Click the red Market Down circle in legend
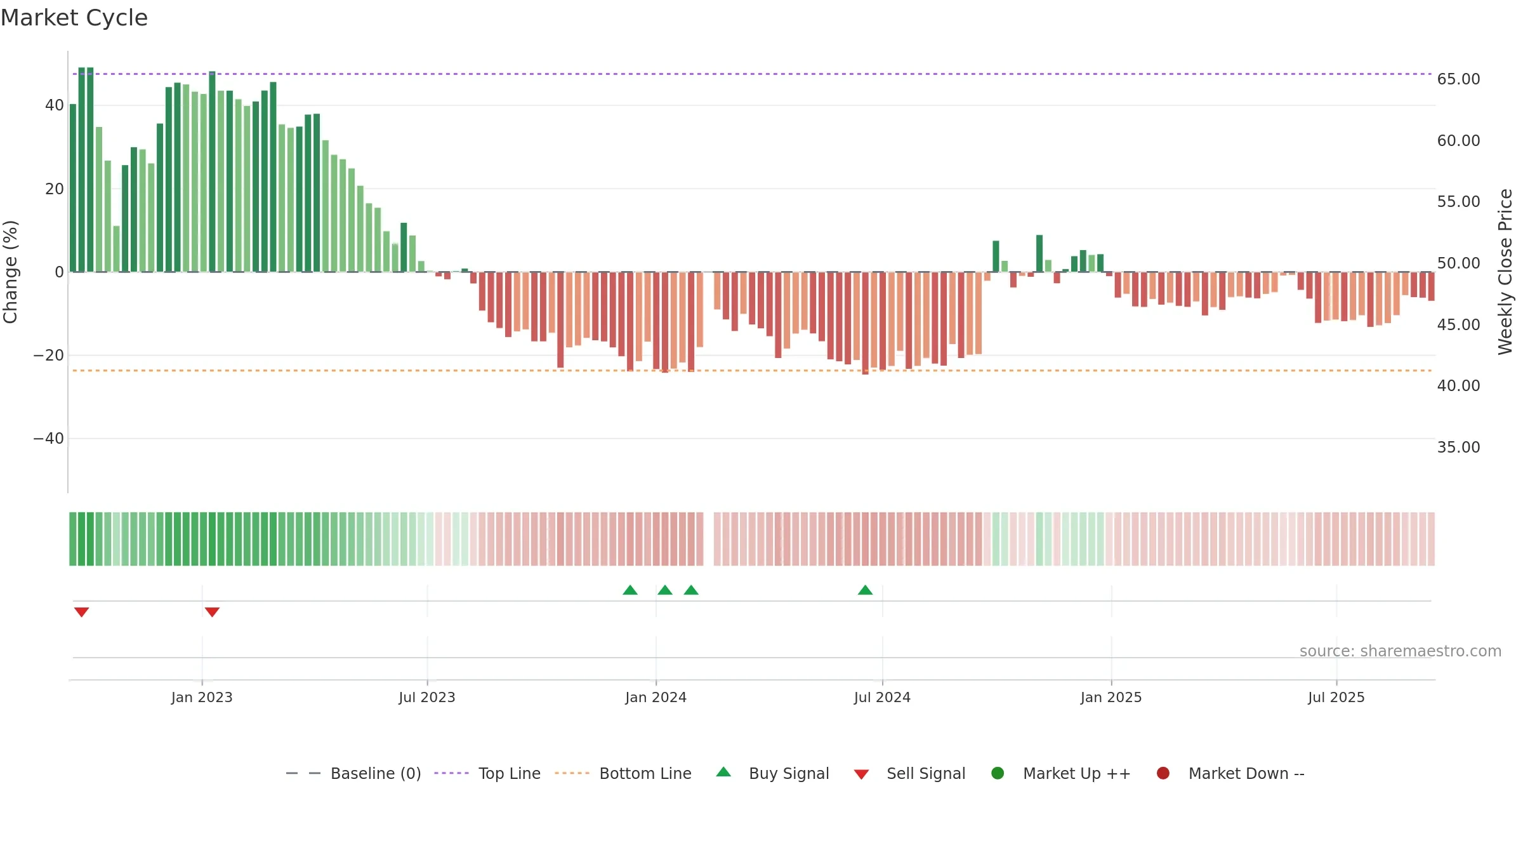Image resolution: width=1523 pixels, height=857 pixels. click(1163, 773)
